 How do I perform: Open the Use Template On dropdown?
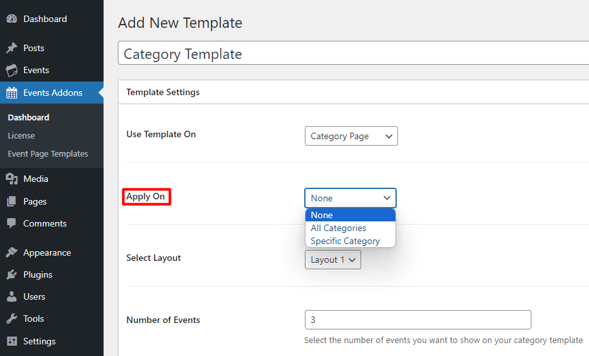point(351,136)
